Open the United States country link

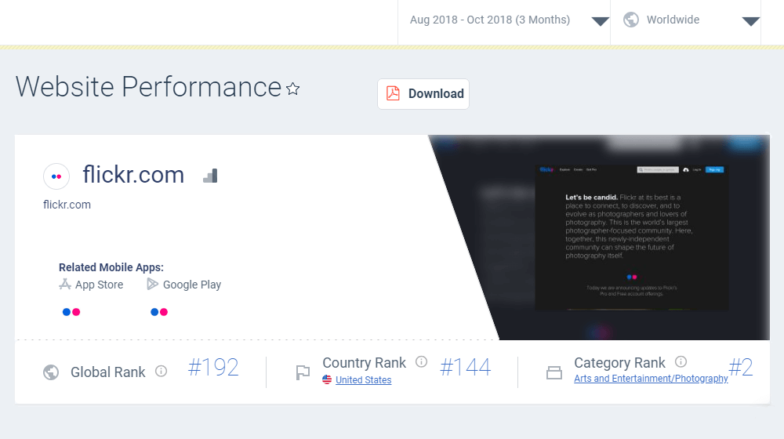point(363,380)
